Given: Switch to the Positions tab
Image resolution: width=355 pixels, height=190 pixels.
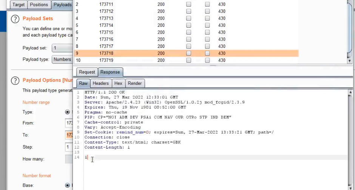Looking at the screenshot, I should click(39, 5).
